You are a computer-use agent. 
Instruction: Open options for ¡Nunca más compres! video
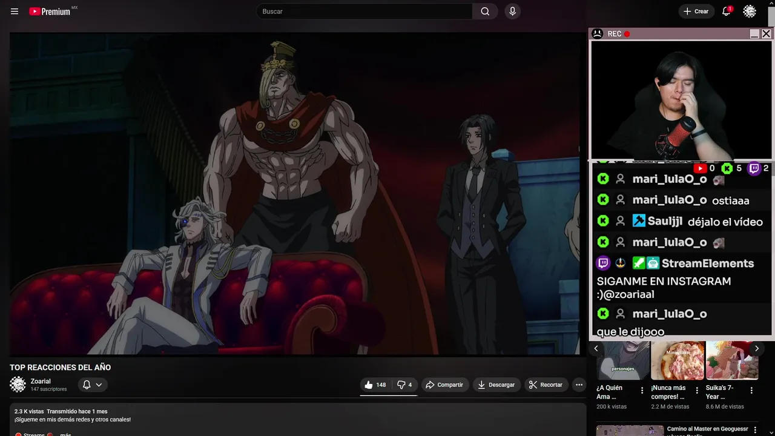pos(697,391)
